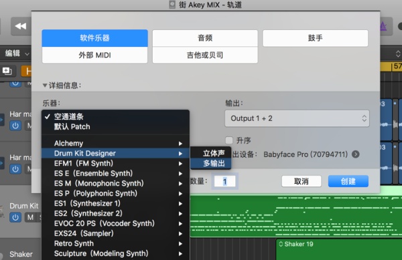Click the 取消 button
This screenshot has height=260, width=402.
pos(301,181)
